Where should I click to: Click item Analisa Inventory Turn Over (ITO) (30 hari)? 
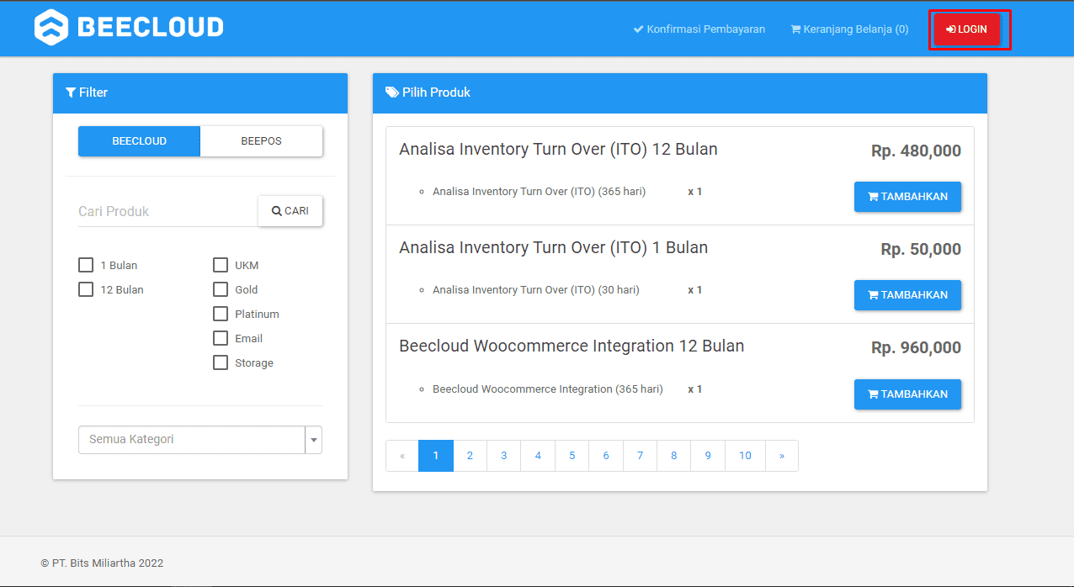[x=536, y=290]
